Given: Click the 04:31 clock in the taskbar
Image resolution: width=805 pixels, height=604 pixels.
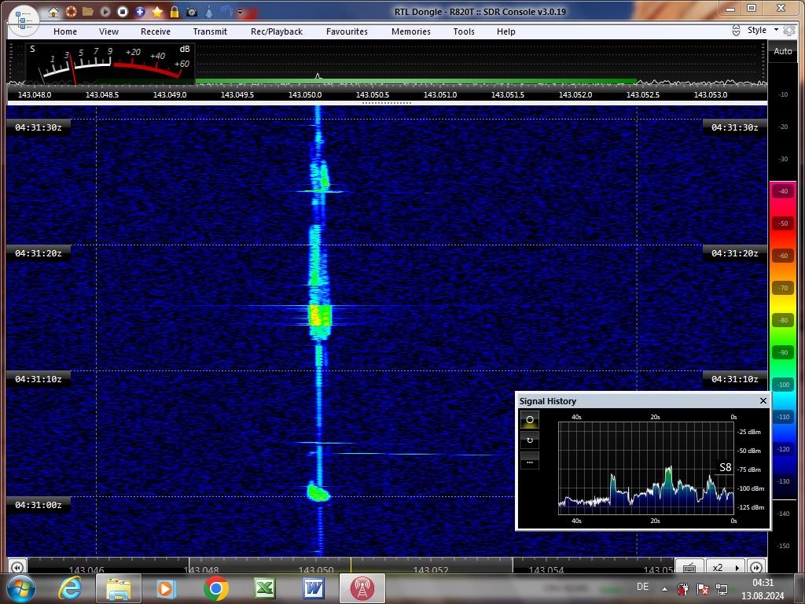Looking at the screenshot, I should click(x=763, y=583).
